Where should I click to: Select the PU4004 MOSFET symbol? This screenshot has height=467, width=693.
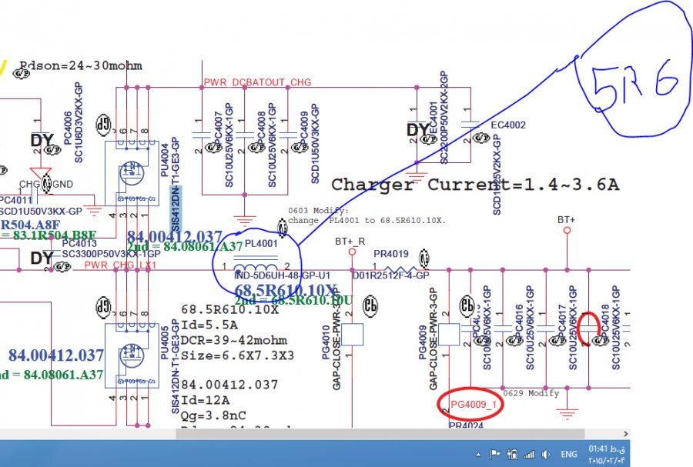(132, 173)
